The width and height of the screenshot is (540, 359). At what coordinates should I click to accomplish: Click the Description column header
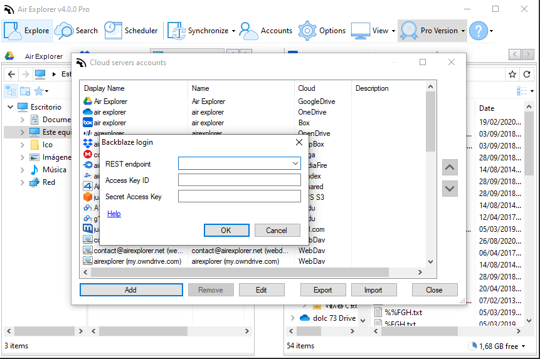[388, 88]
